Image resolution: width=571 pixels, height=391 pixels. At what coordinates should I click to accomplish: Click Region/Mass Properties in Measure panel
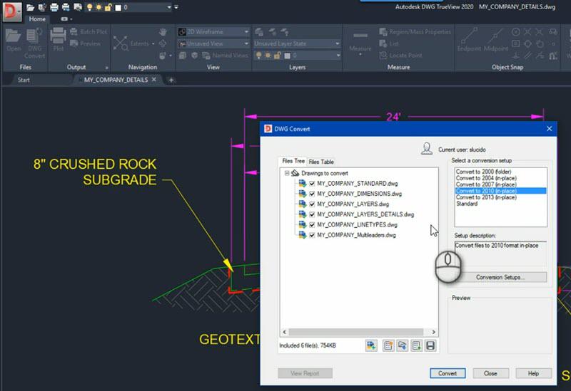[415, 31]
